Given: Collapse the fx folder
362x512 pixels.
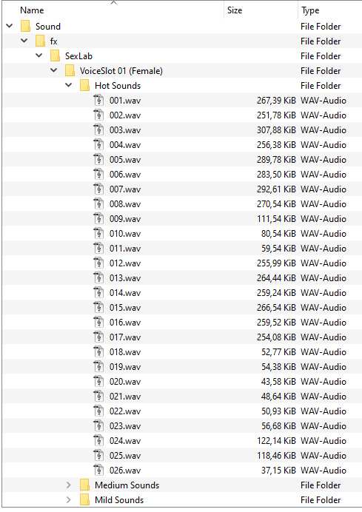Looking at the screenshot, I should [x=24, y=41].
